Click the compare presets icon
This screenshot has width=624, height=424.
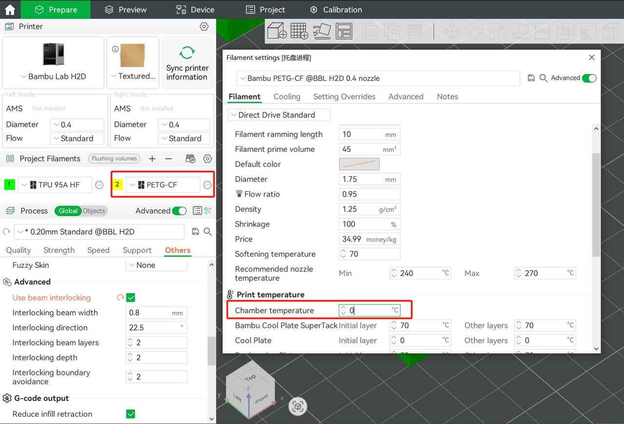tap(208, 211)
